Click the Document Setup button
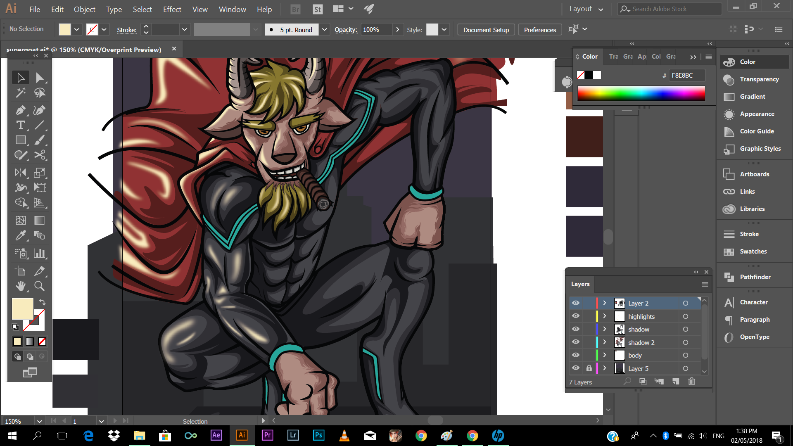Viewport: 793px width, 446px height. [486, 30]
